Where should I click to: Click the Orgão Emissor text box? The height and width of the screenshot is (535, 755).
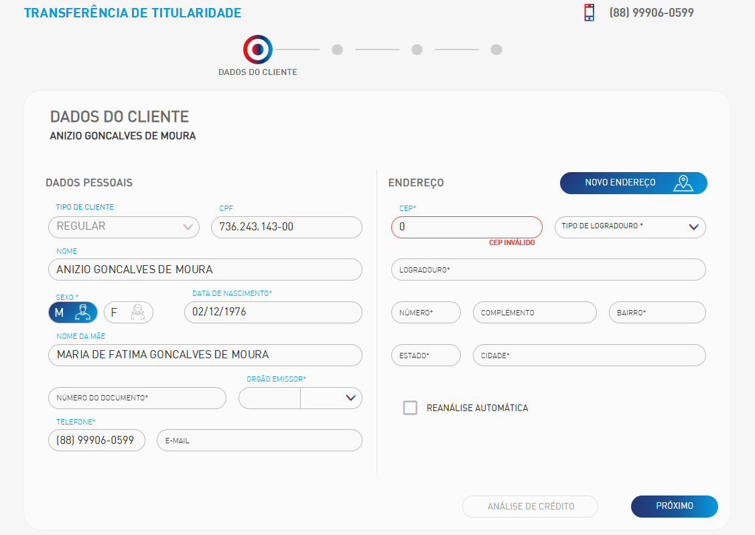(269, 398)
